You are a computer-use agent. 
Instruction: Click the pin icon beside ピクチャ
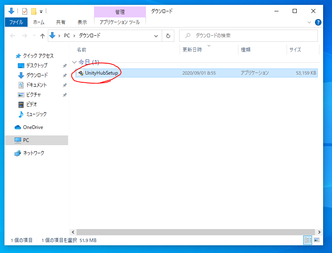point(64,95)
